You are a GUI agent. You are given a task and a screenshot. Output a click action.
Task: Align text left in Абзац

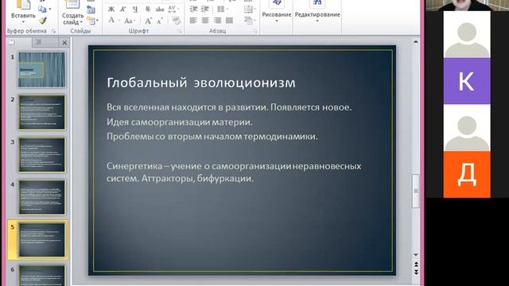[x=193, y=21]
